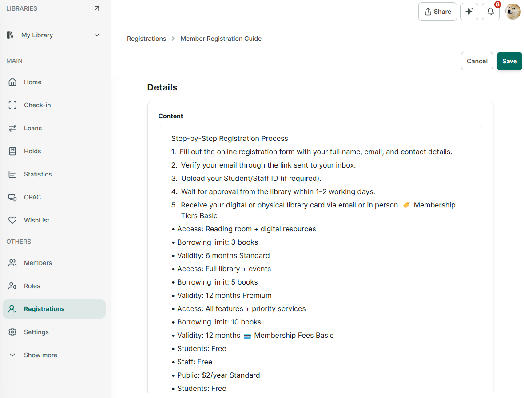The image size is (524, 398).
Task: Open the Settings menu label
Action: [x=36, y=332]
